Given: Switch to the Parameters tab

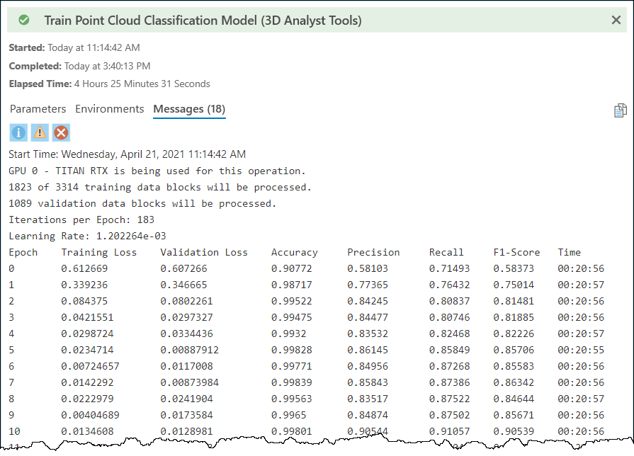Looking at the screenshot, I should coord(38,109).
